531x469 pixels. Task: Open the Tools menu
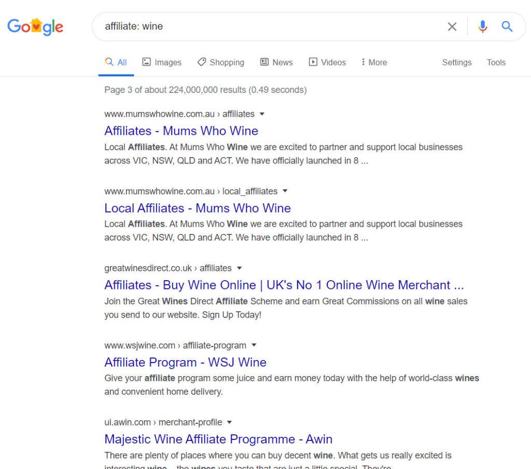click(496, 62)
